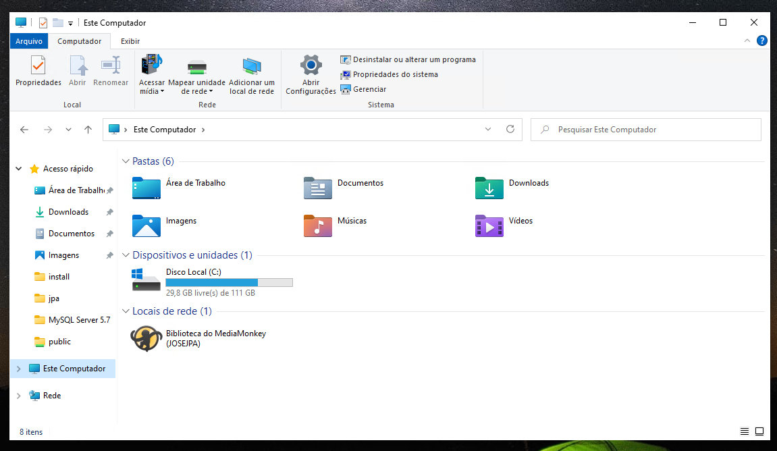Image resolution: width=777 pixels, height=451 pixels.
Task: Collapse the Pastas (6) group
Action: 126,161
